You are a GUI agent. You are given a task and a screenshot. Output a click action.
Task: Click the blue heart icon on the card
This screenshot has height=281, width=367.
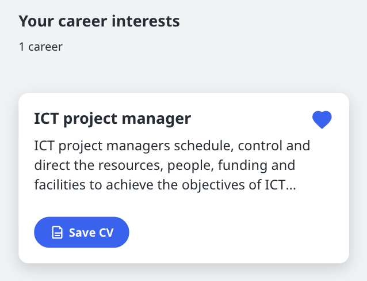pos(322,120)
